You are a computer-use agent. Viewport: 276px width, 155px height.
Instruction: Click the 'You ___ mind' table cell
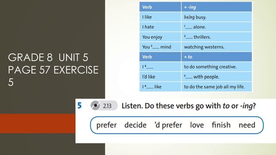[x=160, y=47]
